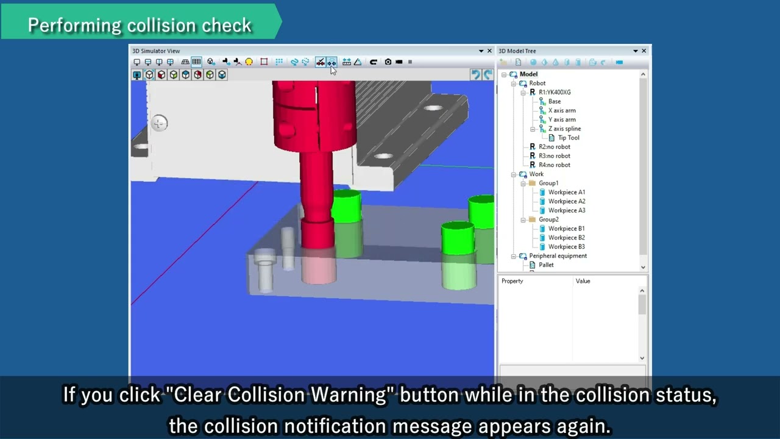Click the black curved return arrow icon
780x439 pixels.
(x=374, y=62)
